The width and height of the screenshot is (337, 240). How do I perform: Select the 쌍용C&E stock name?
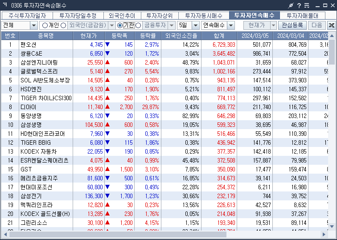[x=31, y=53]
